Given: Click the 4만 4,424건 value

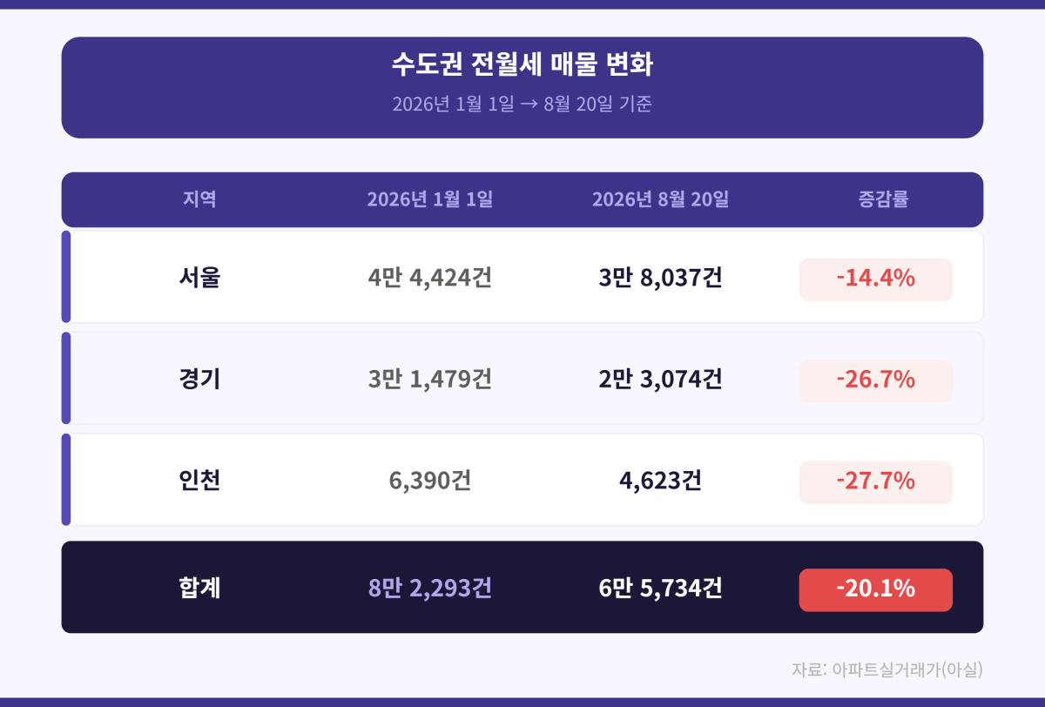Looking at the screenshot, I should point(430,278).
